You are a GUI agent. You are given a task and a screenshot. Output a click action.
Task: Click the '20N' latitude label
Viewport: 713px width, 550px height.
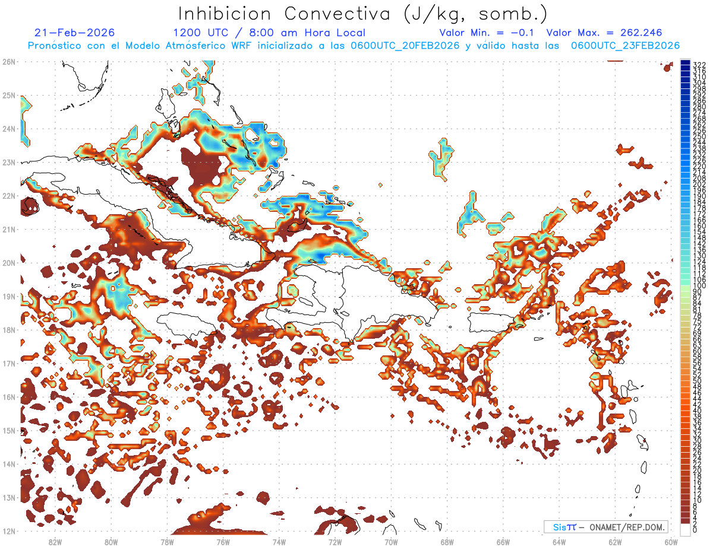pyautogui.click(x=8, y=263)
